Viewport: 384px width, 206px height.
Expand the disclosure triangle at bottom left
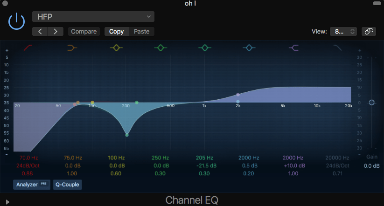(7, 202)
